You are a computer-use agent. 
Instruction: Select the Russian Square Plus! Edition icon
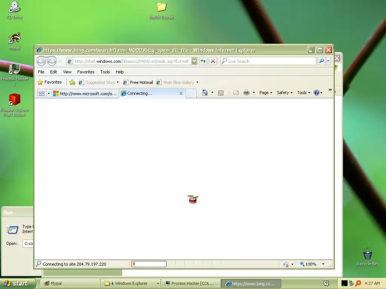pos(15,105)
